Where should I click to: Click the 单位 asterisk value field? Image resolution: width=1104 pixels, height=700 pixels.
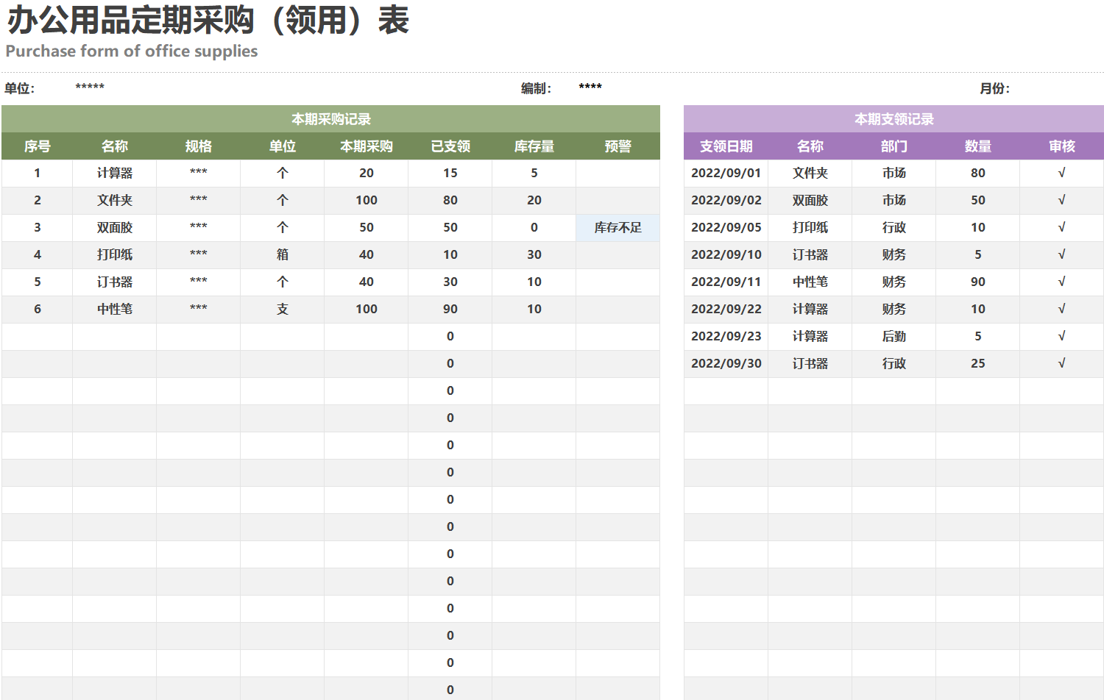(x=90, y=88)
